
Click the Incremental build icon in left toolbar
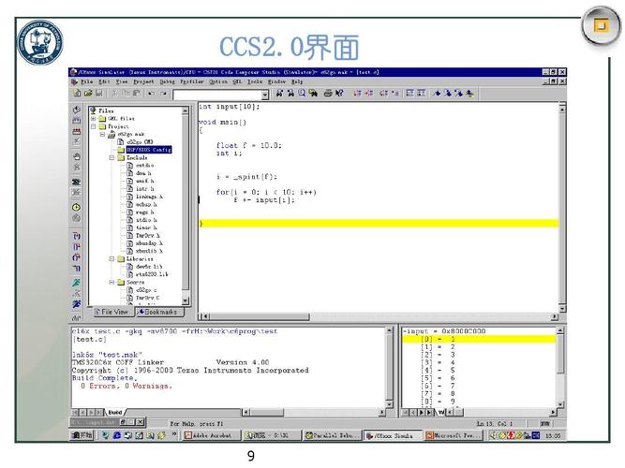(77, 120)
